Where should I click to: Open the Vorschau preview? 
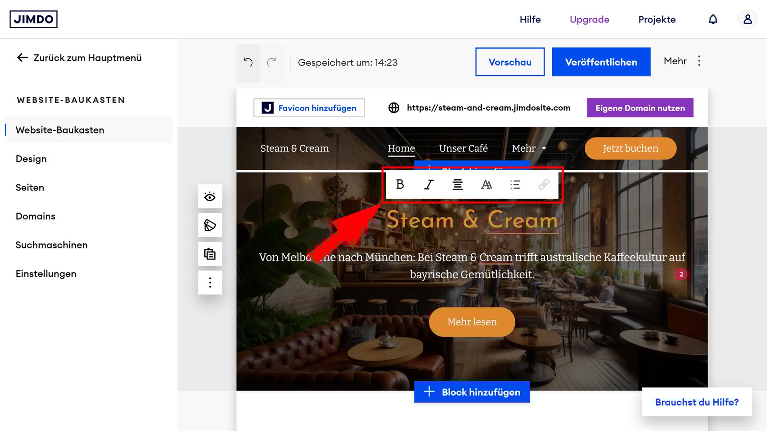pos(510,62)
